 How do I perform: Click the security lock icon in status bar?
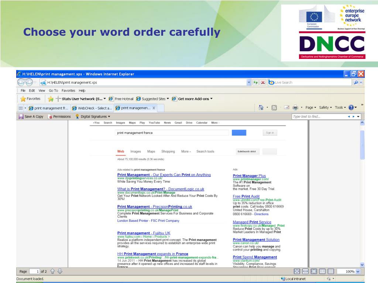329,279
